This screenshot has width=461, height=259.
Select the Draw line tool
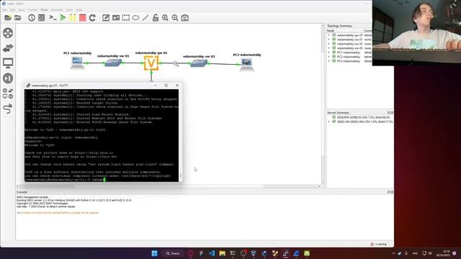point(146,18)
